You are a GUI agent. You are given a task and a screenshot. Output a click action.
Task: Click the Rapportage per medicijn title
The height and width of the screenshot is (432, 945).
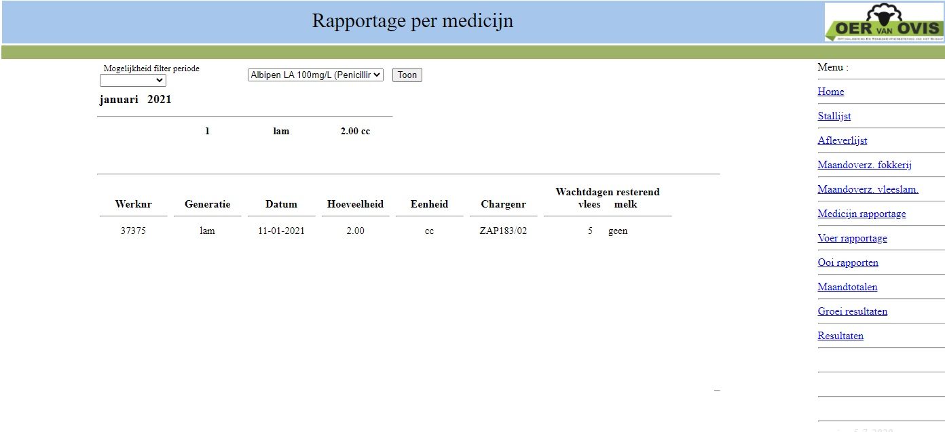[x=412, y=21]
